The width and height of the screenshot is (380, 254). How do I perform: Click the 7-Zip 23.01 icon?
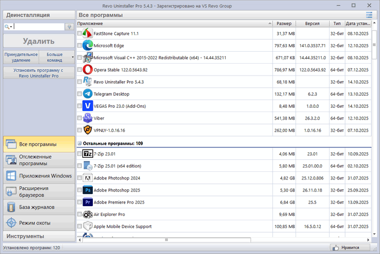[x=87, y=154]
